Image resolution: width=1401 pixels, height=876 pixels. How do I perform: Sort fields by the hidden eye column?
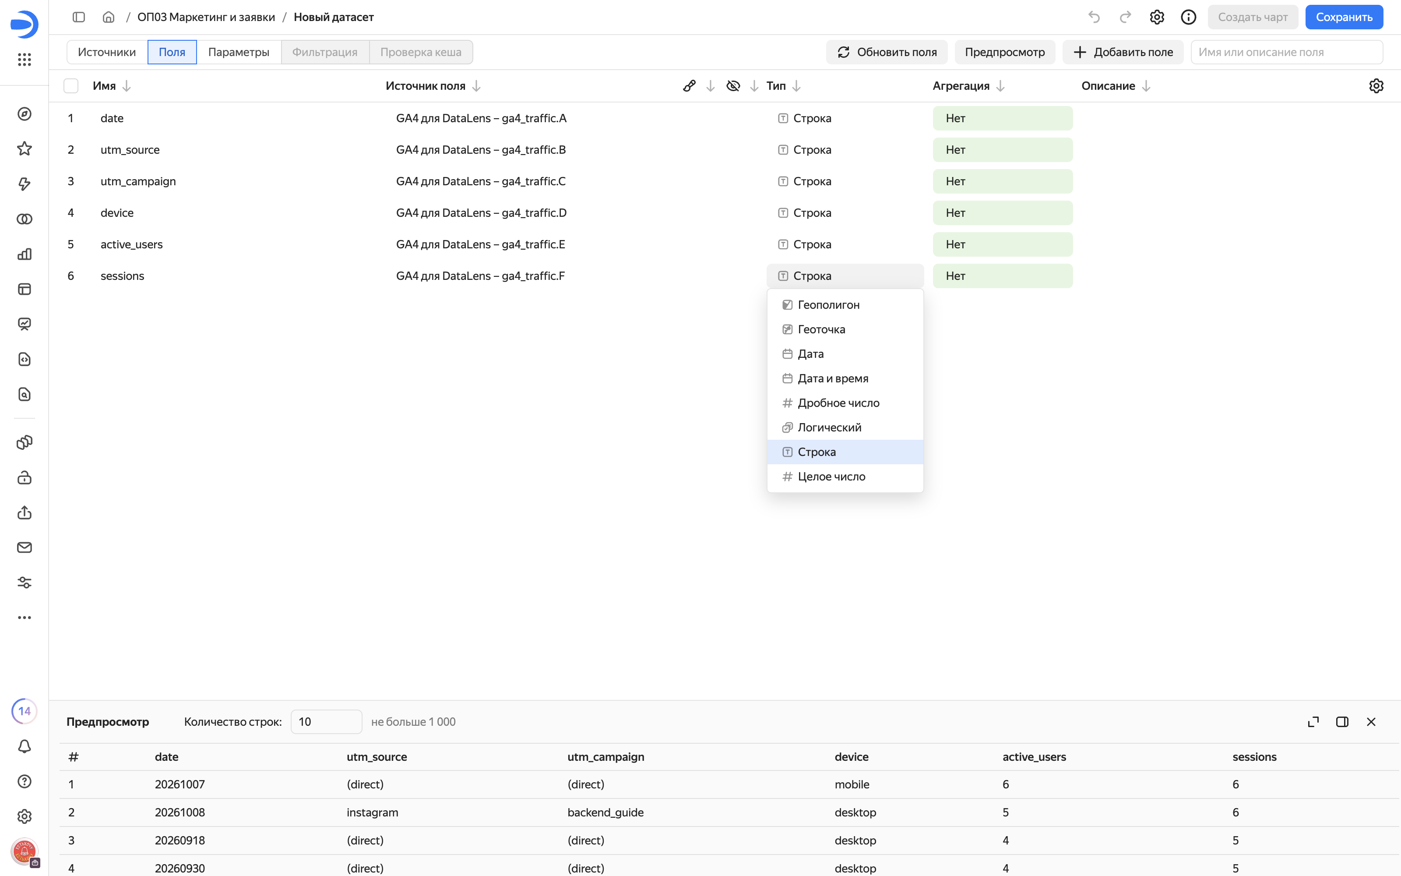click(754, 86)
